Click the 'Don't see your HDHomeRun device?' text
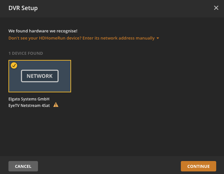Screen dimensions: 224x174 click(45, 38)
